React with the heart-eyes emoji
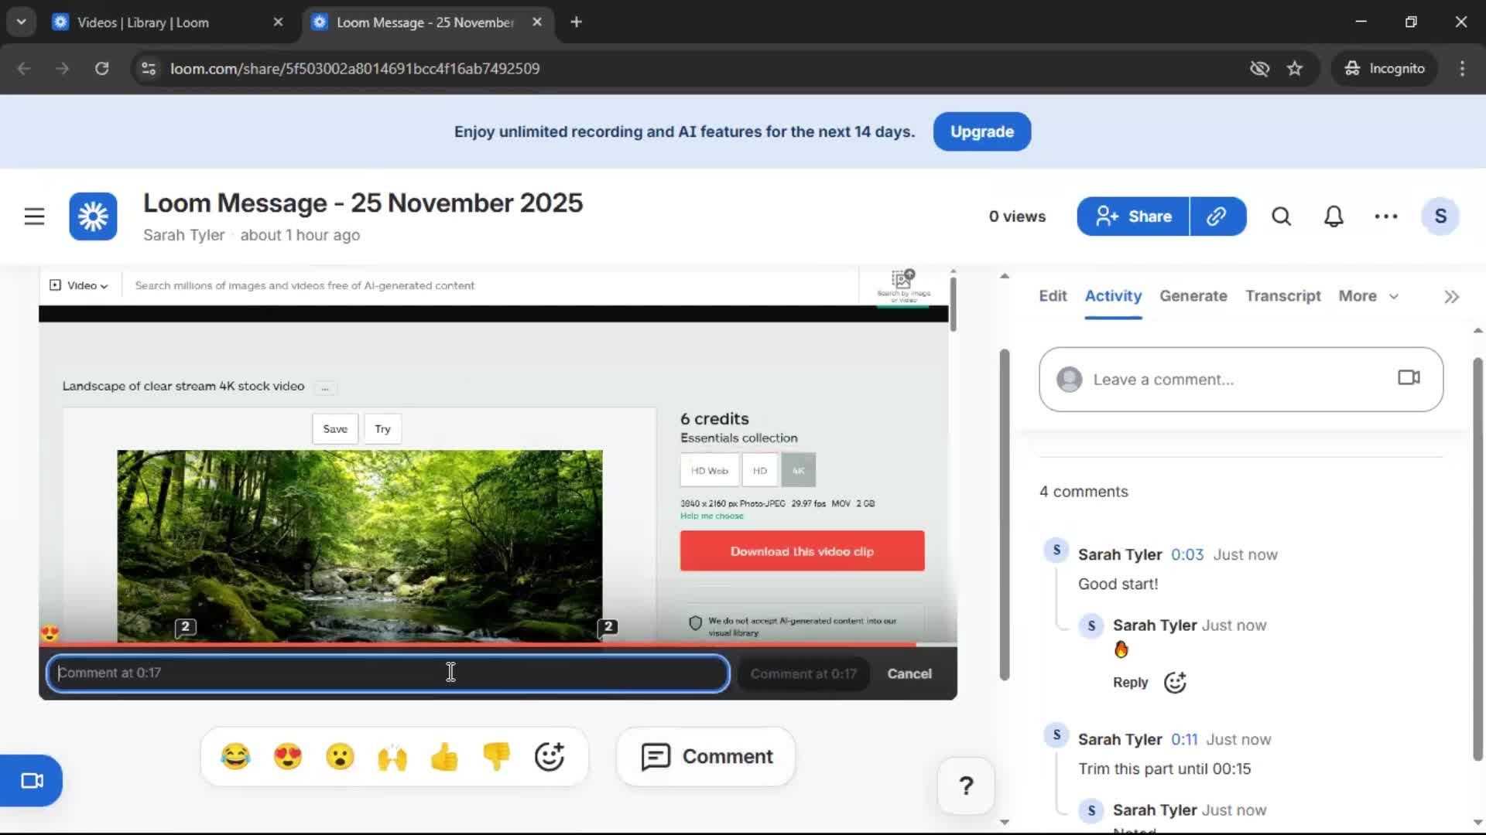The height and width of the screenshot is (835, 1486). click(x=289, y=757)
